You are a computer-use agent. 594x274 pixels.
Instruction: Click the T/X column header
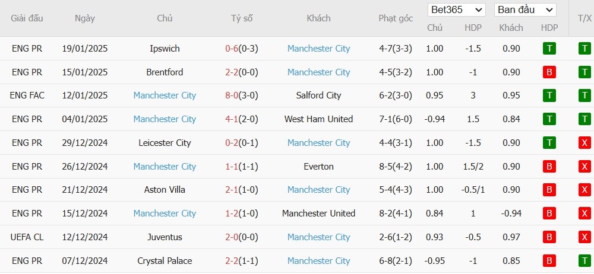(x=584, y=18)
